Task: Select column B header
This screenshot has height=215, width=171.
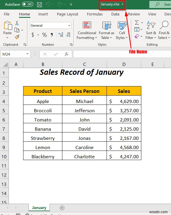Action: click(43, 64)
